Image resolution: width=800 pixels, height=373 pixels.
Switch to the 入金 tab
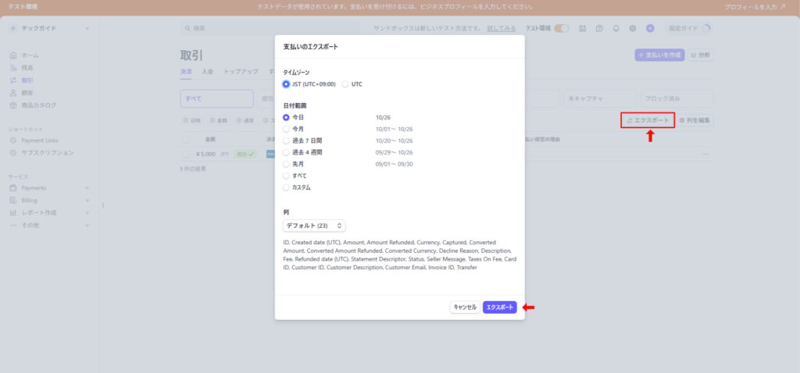[x=207, y=72]
